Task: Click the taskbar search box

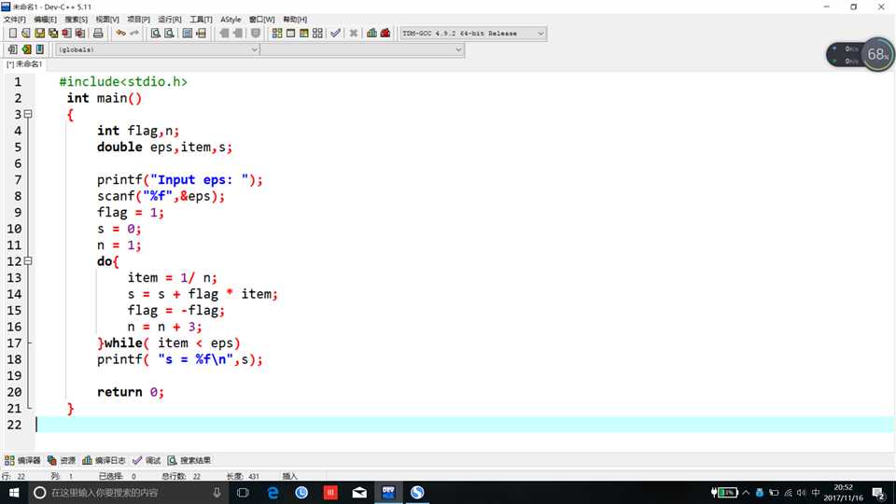Action: click(x=128, y=493)
